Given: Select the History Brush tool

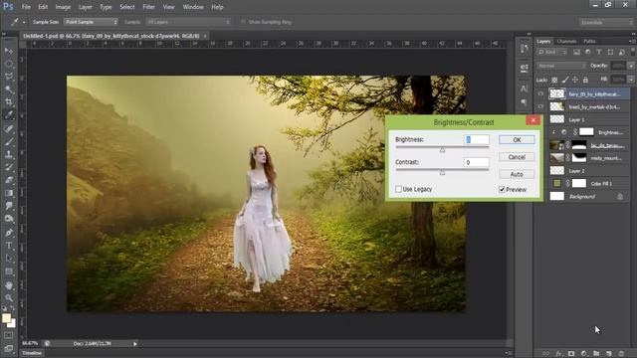Looking at the screenshot, I should [x=9, y=168].
